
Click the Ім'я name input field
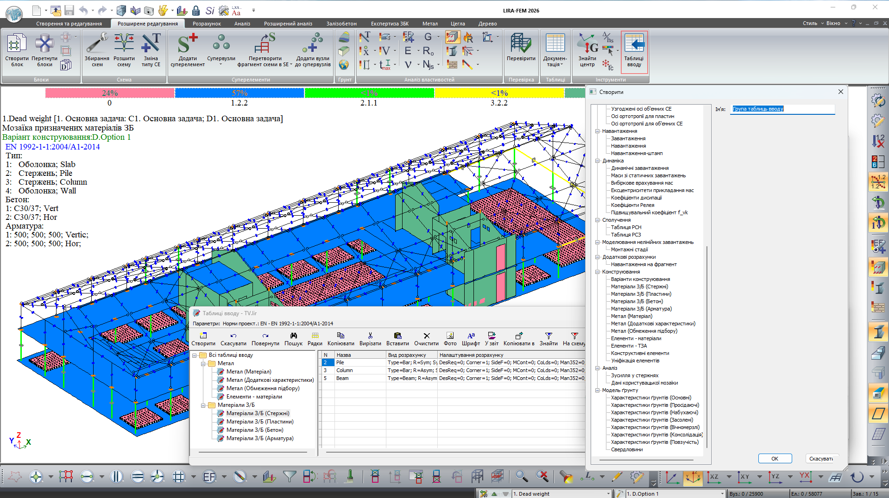[x=782, y=109]
